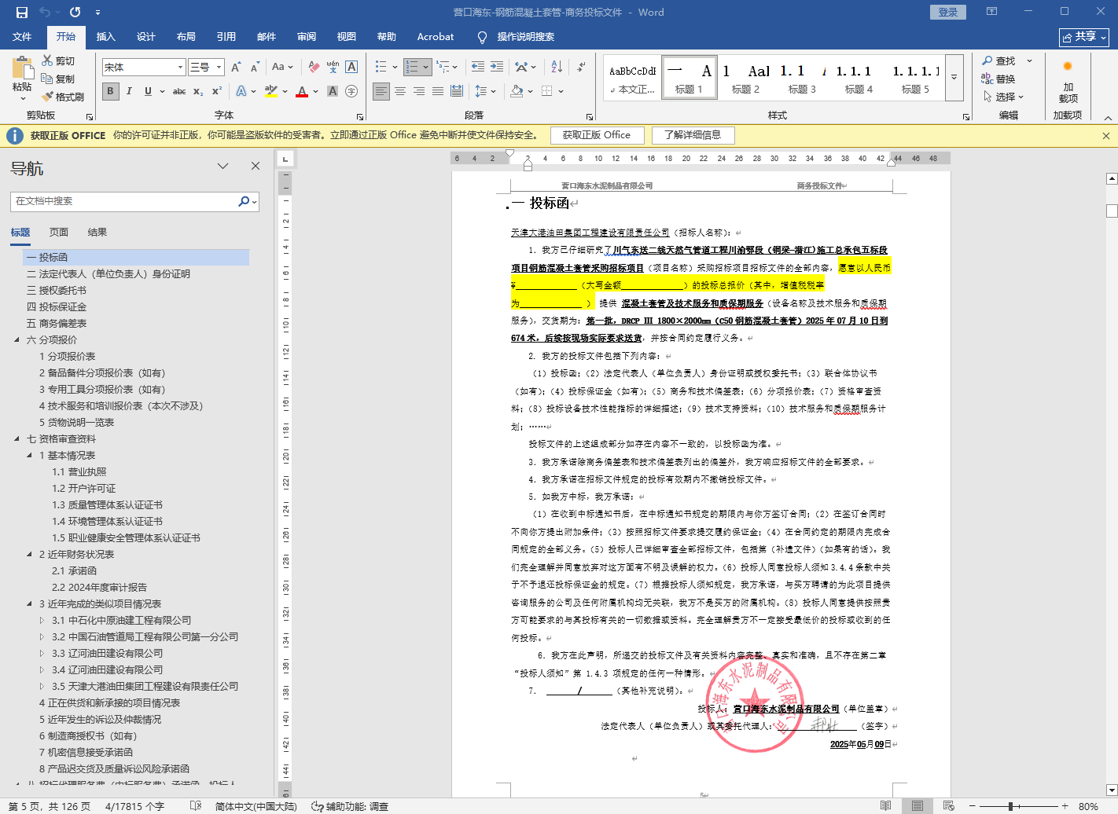This screenshot has height=814, width=1118.
Task: Open the Change Case (Aa) dropdown
Action: (282, 67)
